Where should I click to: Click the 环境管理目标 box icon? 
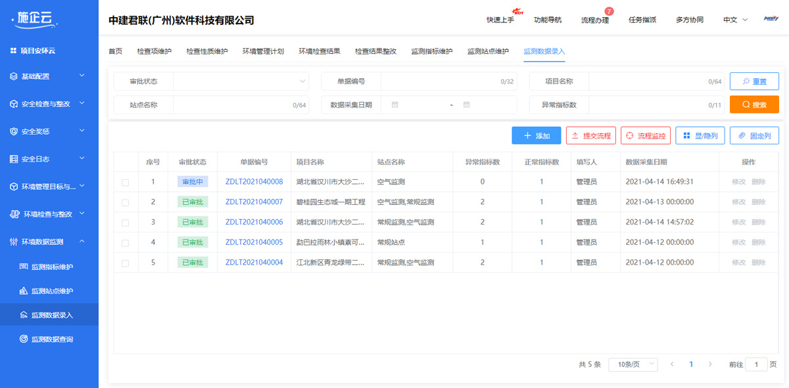point(14,186)
